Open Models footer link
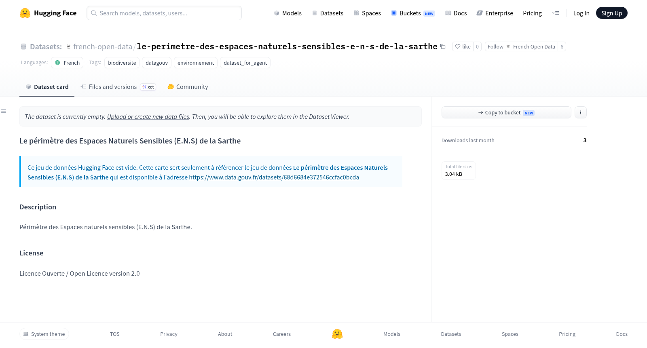 [392, 334]
